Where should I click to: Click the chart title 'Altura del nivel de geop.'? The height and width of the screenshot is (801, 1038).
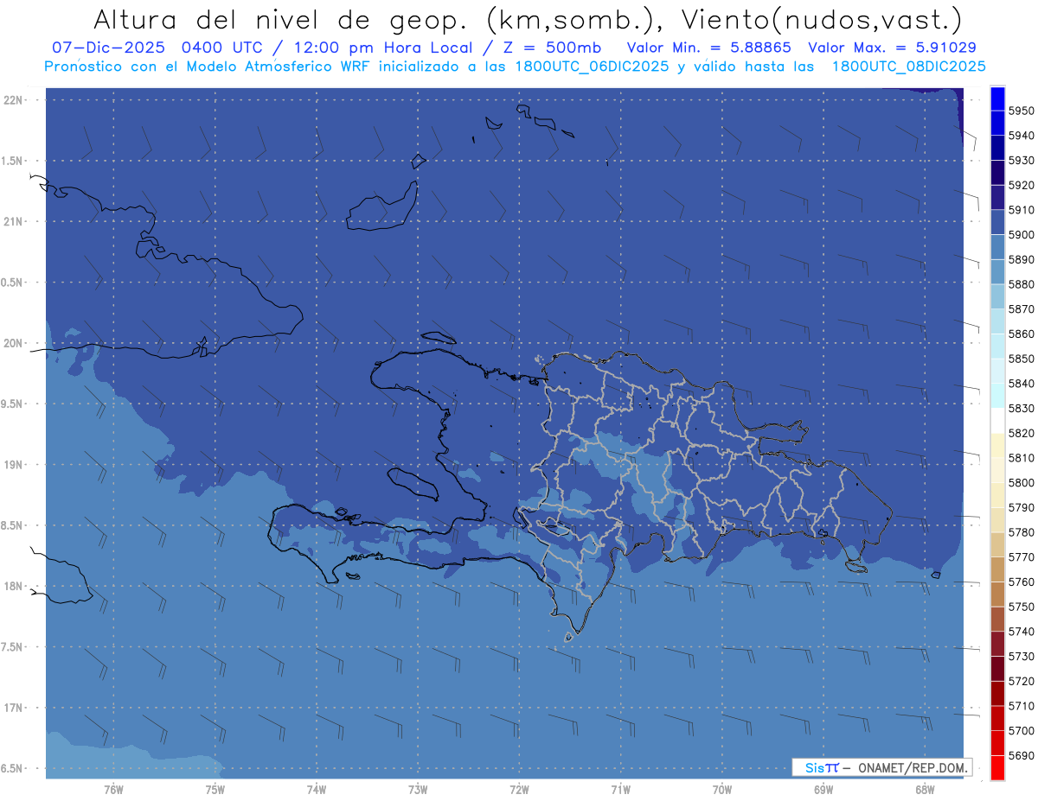[x=279, y=20]
